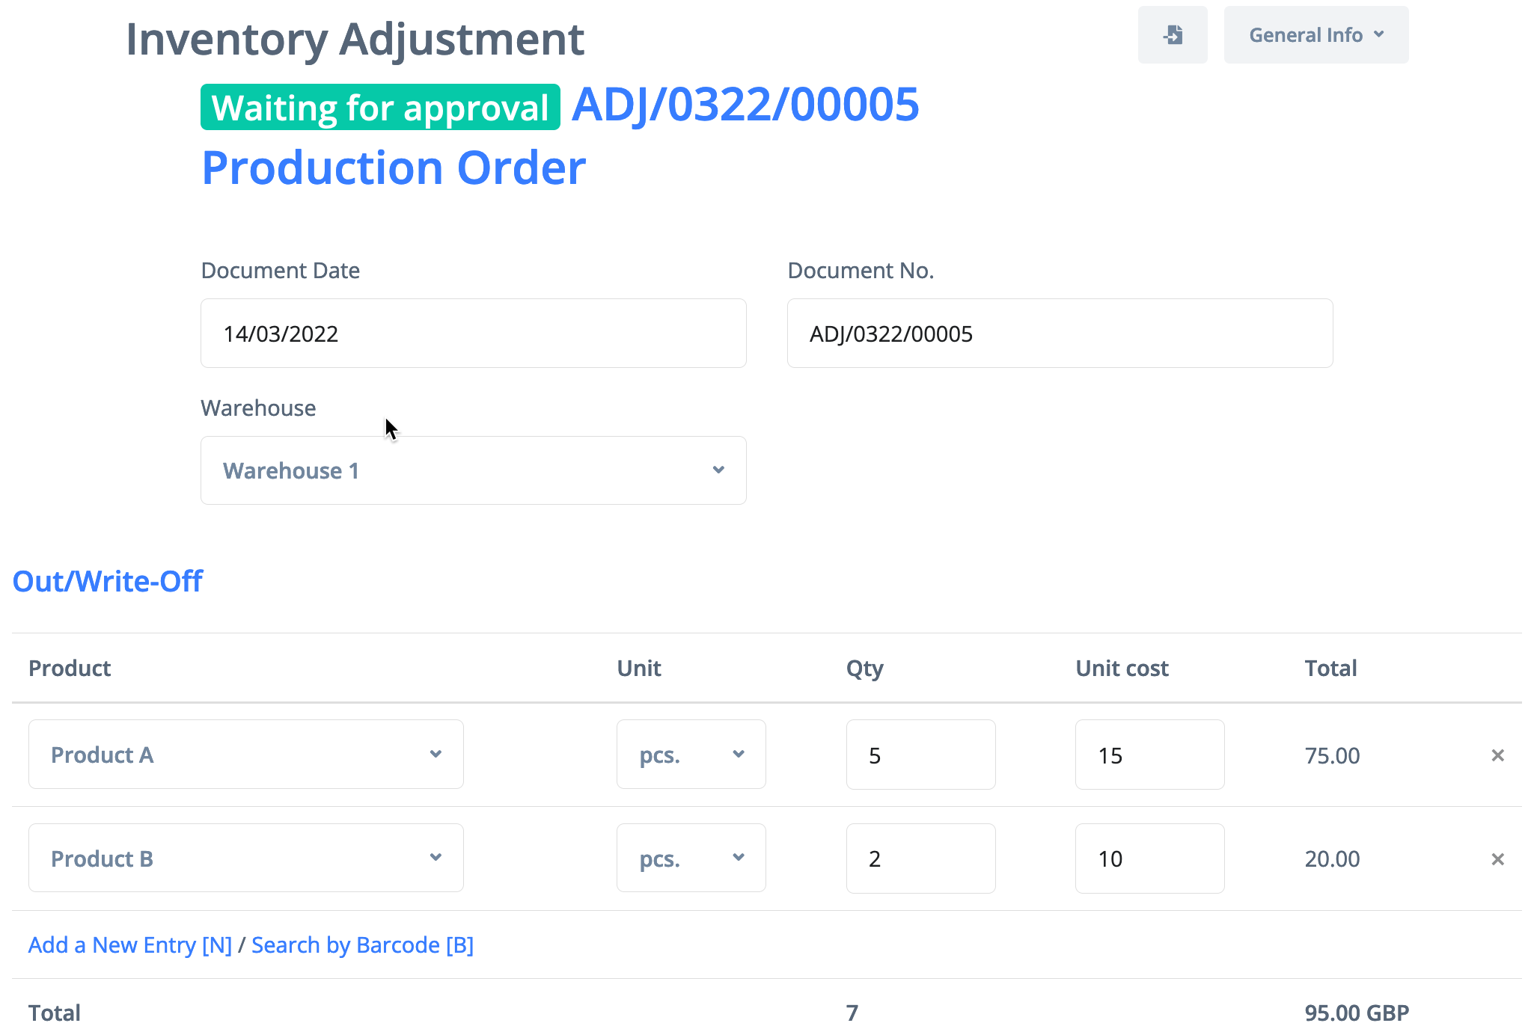Screen dimensions: 1531x1029
Task: Click the ADJ/0322/00005 heading link
Action: click(x=745, y=104)
